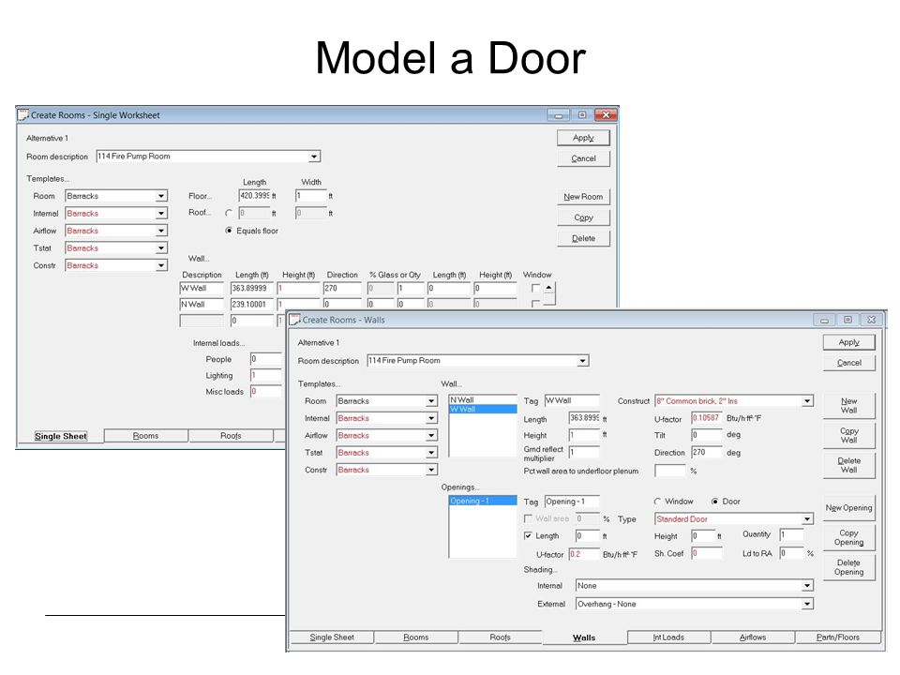Open Room template dropdown in Single Worksheet

(161, 196)
